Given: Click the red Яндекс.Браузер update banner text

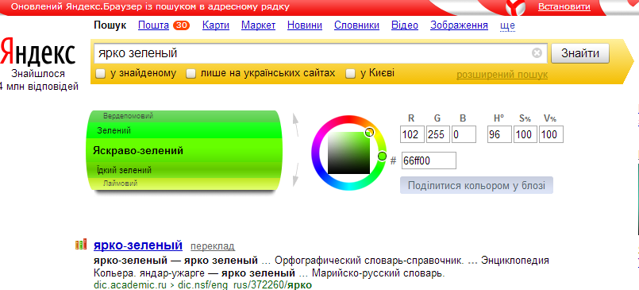Looking at the screenshot, I should pyautogui.click(x=150, y=7).
